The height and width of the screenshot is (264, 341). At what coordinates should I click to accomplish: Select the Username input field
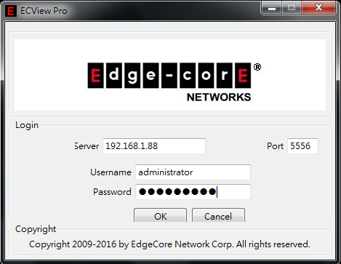(193, 172)
